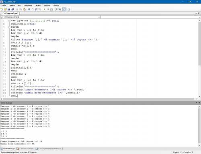Switch to the error list tab at the bottom
Screen dimensions: 201x154
click(x=25, y=148)
